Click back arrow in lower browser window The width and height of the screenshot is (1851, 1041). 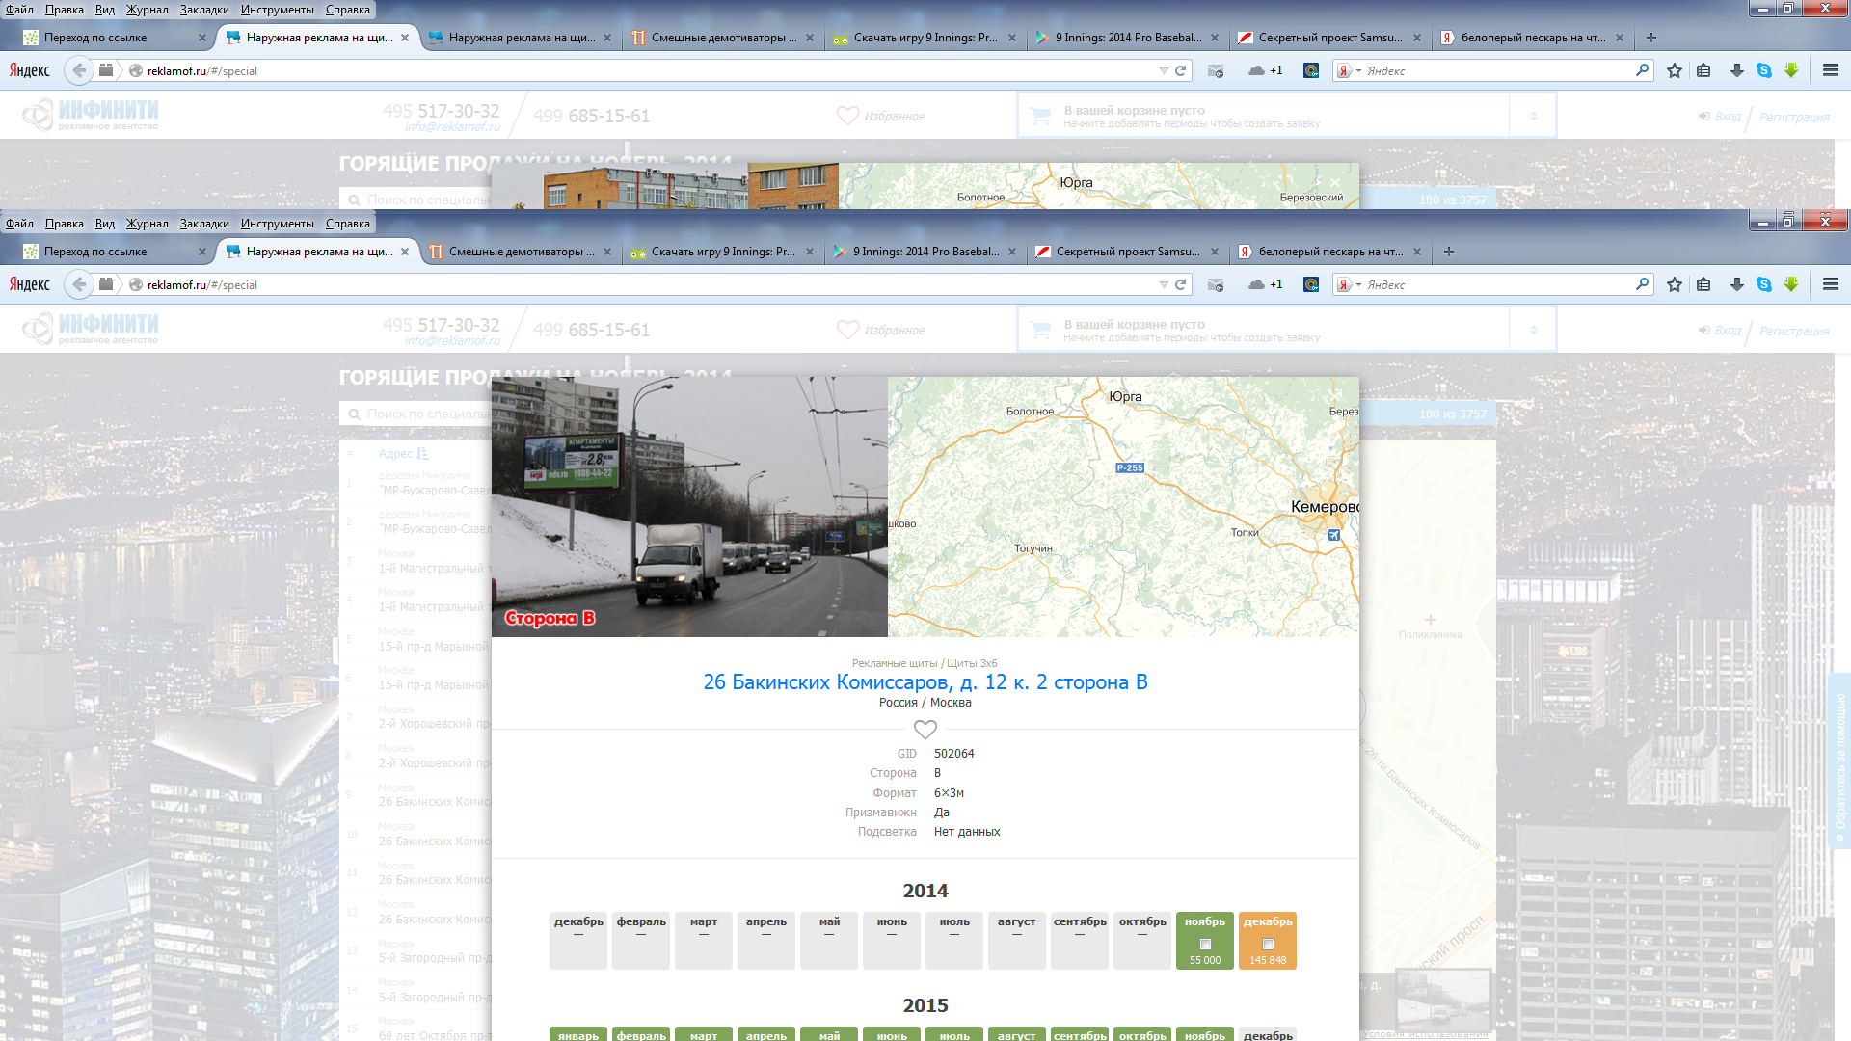[79, 284]
